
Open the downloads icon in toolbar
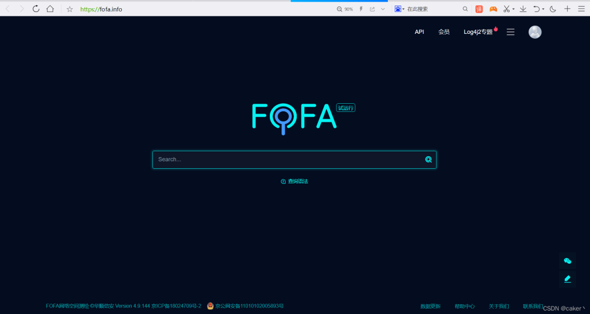pyautogui.click(x=523, y=9)
